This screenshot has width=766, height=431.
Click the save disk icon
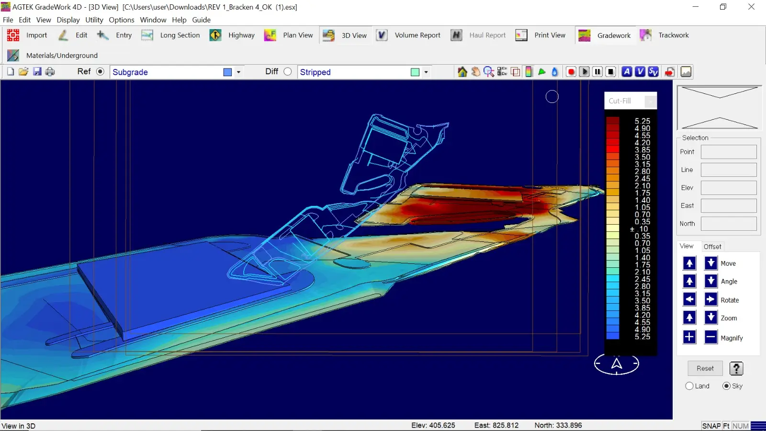click(x=37, y=72)
